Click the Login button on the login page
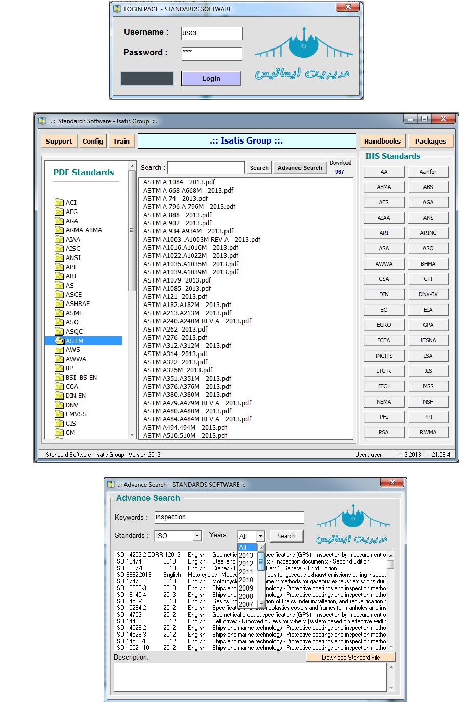Screen dimensions: 474x704 [211, 78]
